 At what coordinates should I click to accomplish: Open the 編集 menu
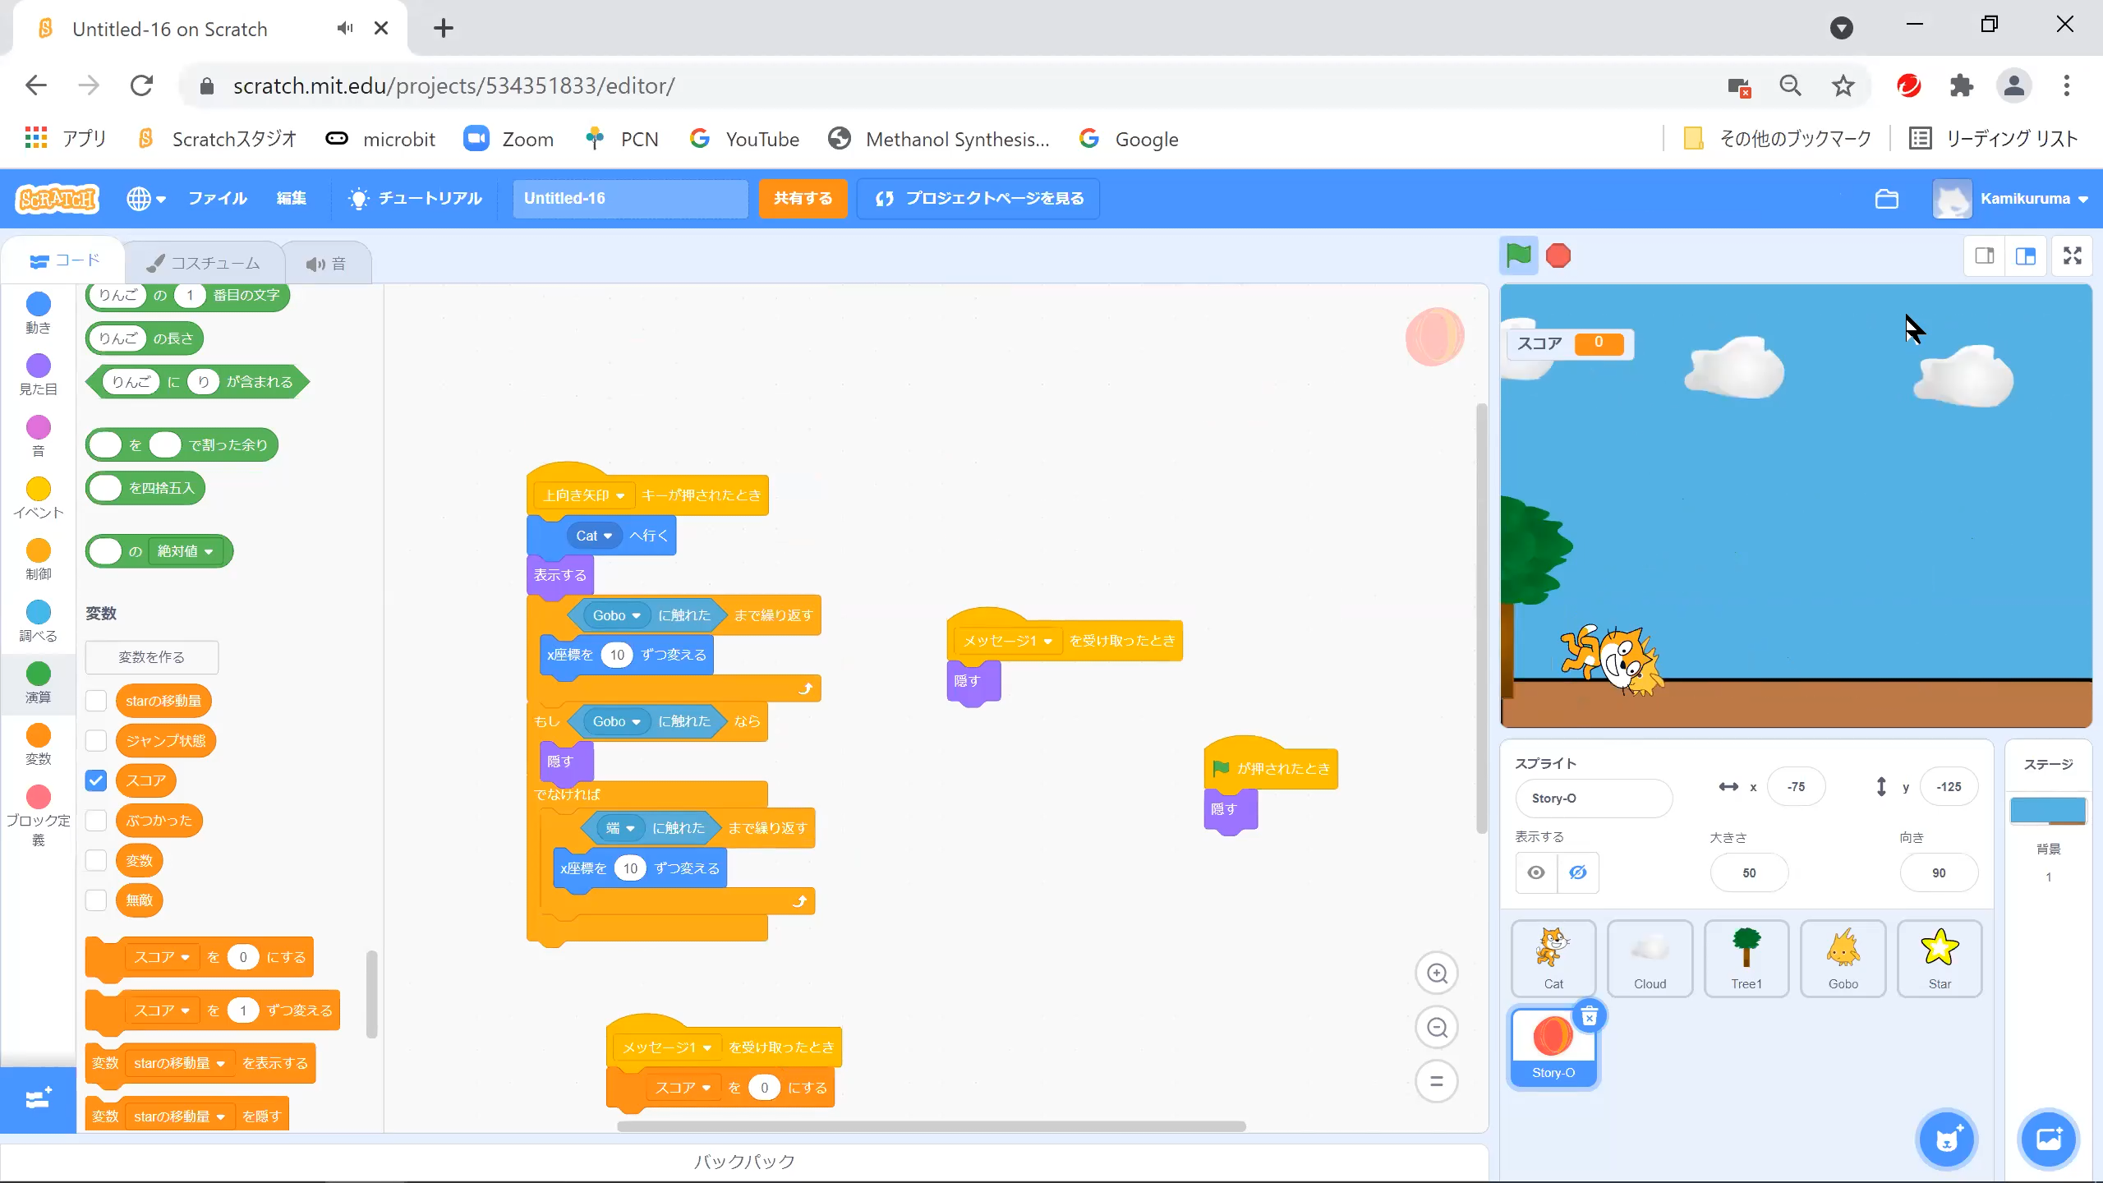point(292,199)
